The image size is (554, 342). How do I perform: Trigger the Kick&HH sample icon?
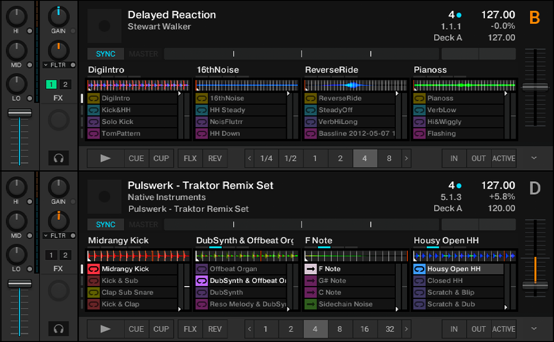93,110
